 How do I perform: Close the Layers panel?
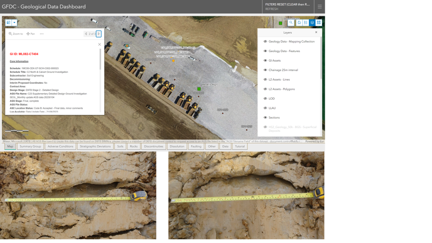pos(316,32)
